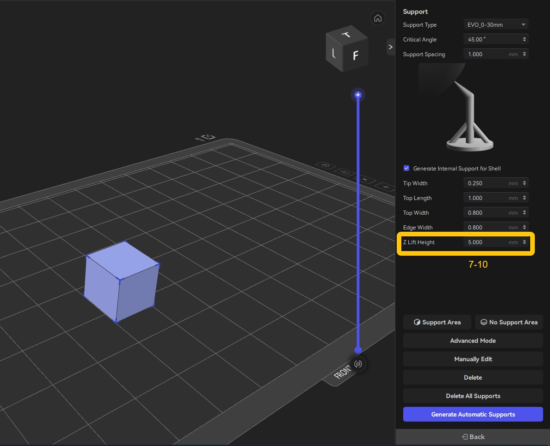Viewport: 550px width, 446px height.
Task: Click the Top Width value field
Action: 496,212
